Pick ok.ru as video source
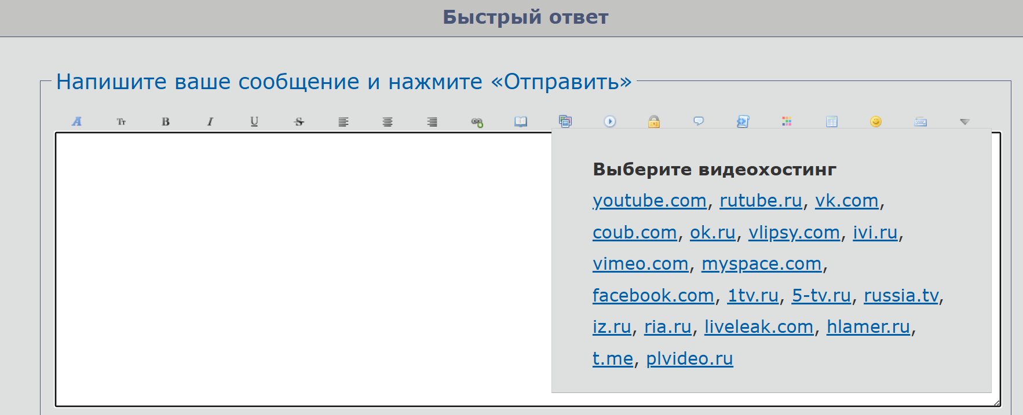Viewport: 1023px width, 415px height. pyautogui.click(x=713, y=233)
